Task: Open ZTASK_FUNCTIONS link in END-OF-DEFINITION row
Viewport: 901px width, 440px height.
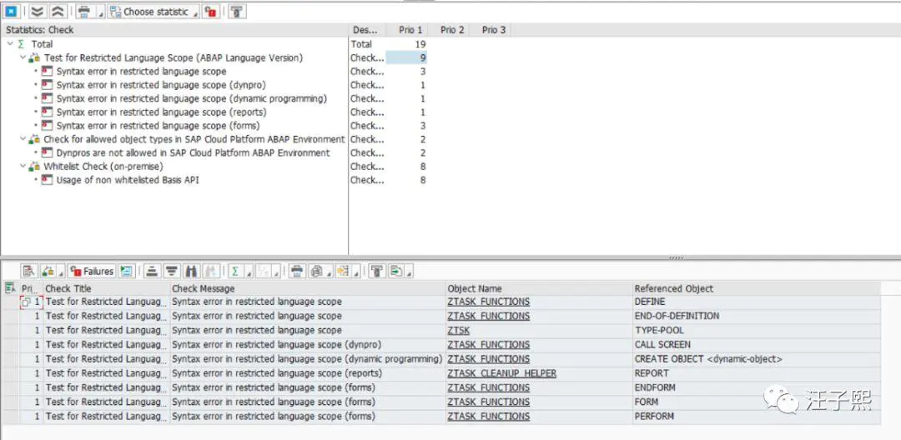Action: pos(488,316)
